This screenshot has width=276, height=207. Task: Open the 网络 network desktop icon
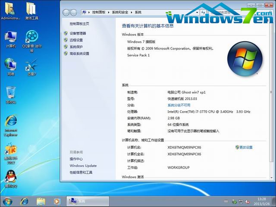(11, 66)
